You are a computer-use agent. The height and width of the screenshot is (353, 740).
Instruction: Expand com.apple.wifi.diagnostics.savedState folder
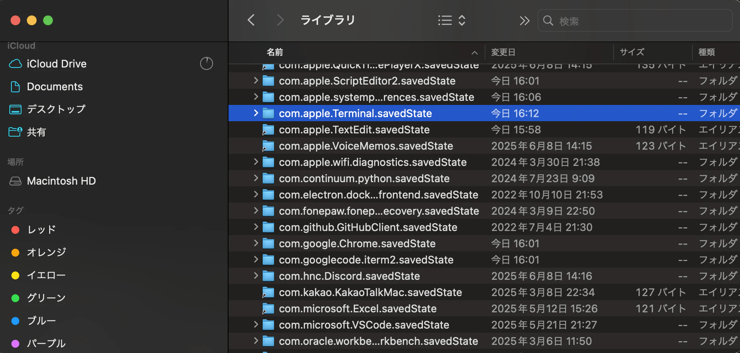pos(256,162)
